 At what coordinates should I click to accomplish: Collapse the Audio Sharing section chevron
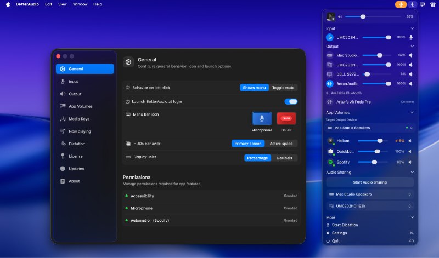coord(412,173)
